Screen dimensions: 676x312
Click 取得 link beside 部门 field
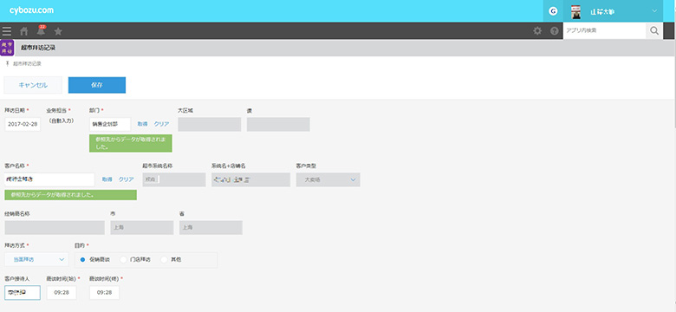point(142,124)
